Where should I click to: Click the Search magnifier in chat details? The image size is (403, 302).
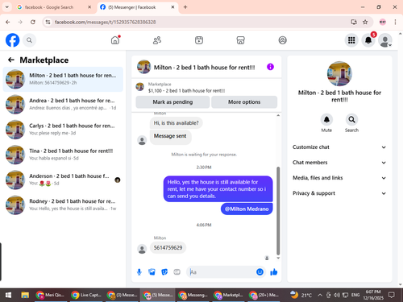[351, 119]
